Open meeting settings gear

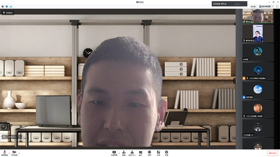tap(166, 153)
